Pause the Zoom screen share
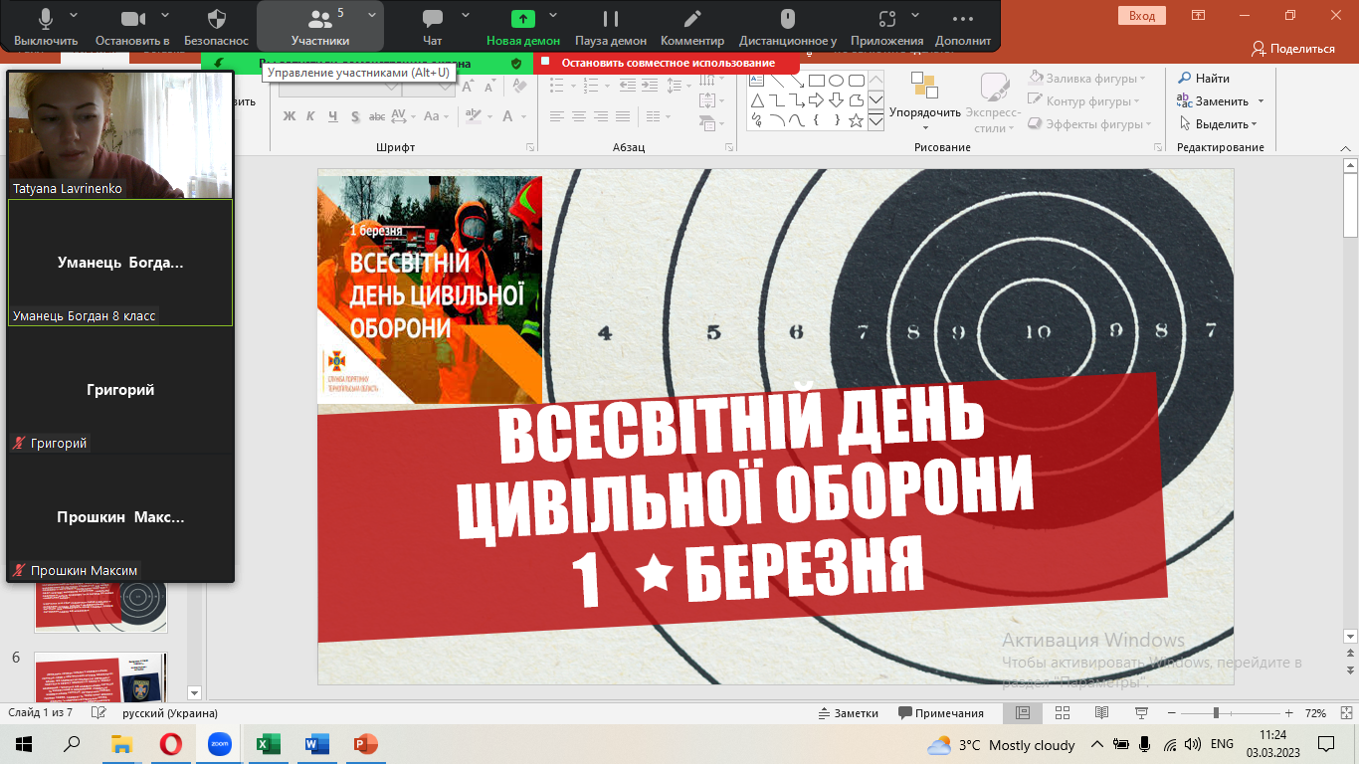This screenshot has height=764, width=1359. click(x=611, y=27)
